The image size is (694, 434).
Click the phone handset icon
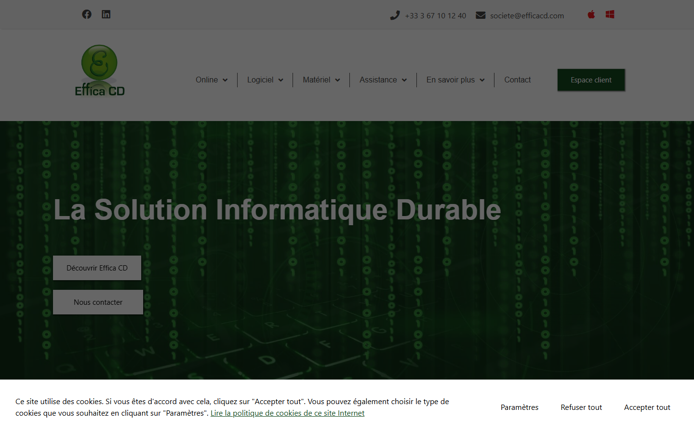pyautogui.click(x=395, y=15)
